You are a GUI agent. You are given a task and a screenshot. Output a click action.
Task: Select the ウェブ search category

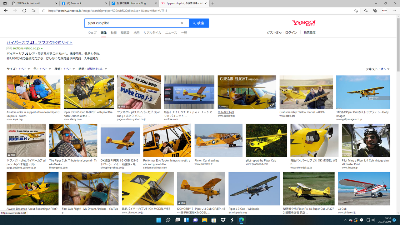coord(92,33)
